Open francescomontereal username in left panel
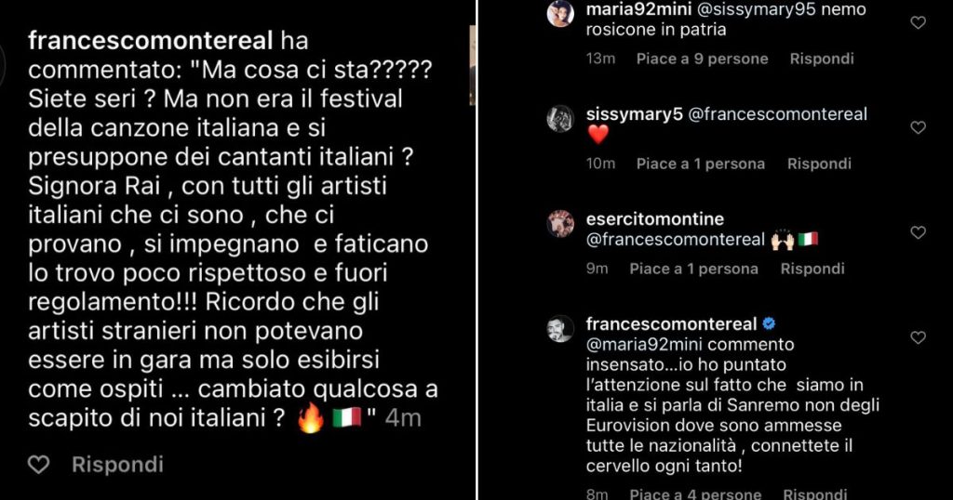This screenshot has width=953, height=500. [x=150, y=41]
